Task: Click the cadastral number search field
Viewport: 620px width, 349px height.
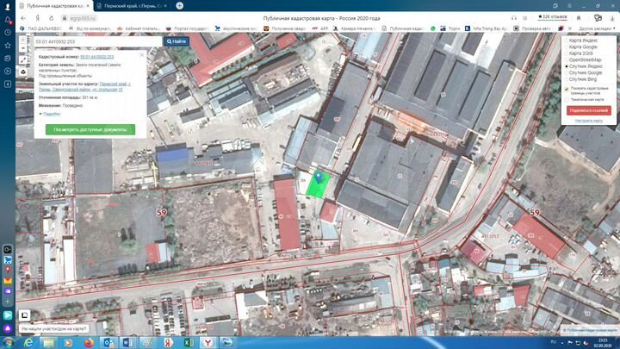Action: point(96,41)
